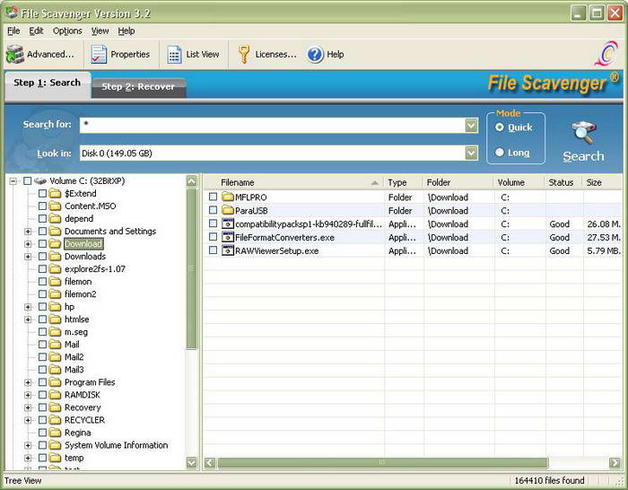Screen dimensions: 628x490
Task: Check the ParaUSB row checkbox
Action: pyautogui.click(x=214, y=210)
